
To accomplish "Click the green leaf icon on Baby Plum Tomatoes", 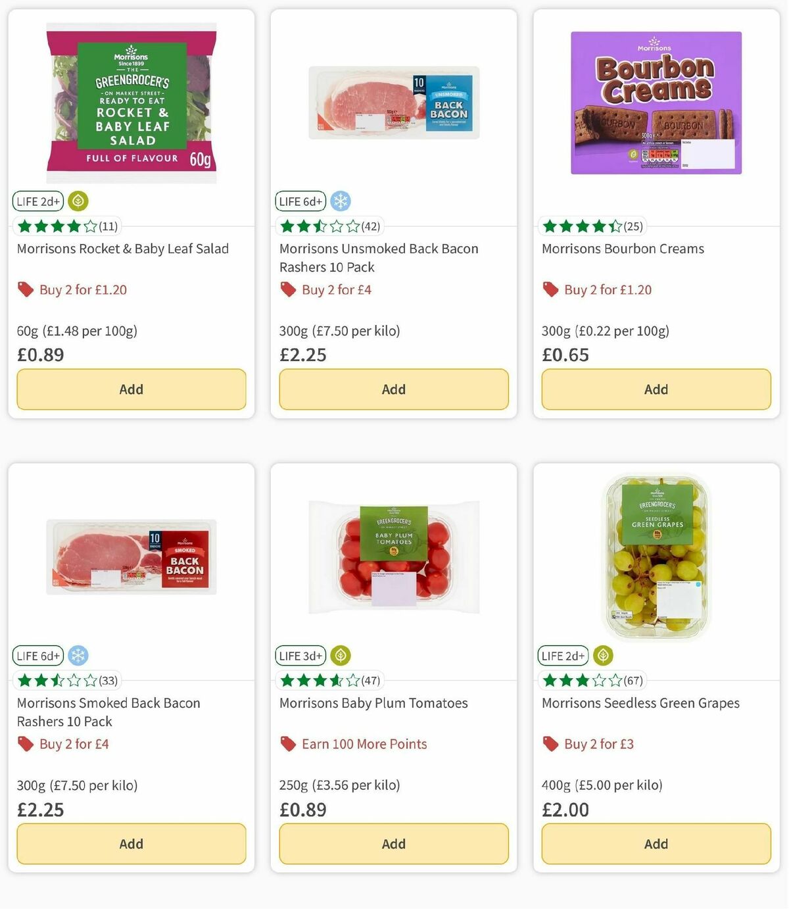I will (x=340, y=656).
